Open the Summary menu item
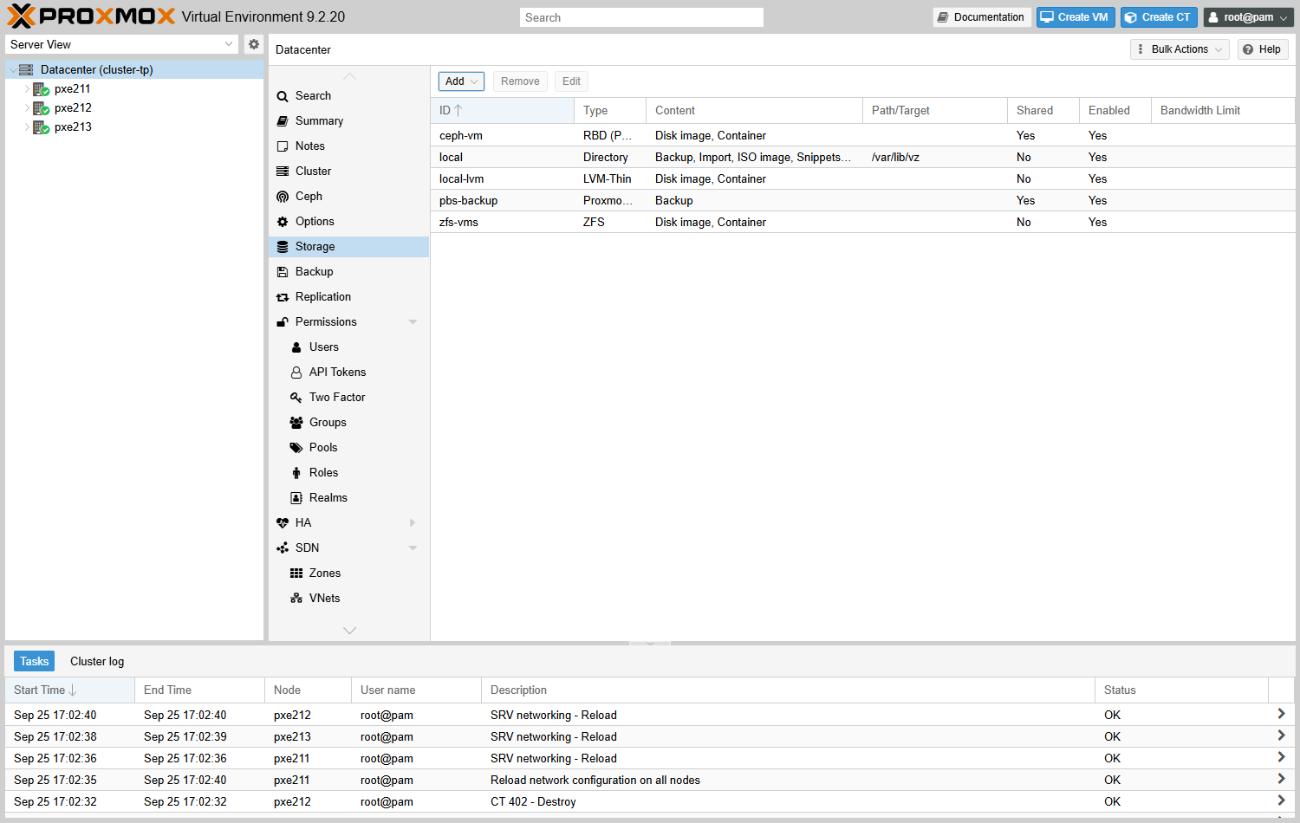The height and width of the screenshot is (823, 1300). [x=348, y=121]
